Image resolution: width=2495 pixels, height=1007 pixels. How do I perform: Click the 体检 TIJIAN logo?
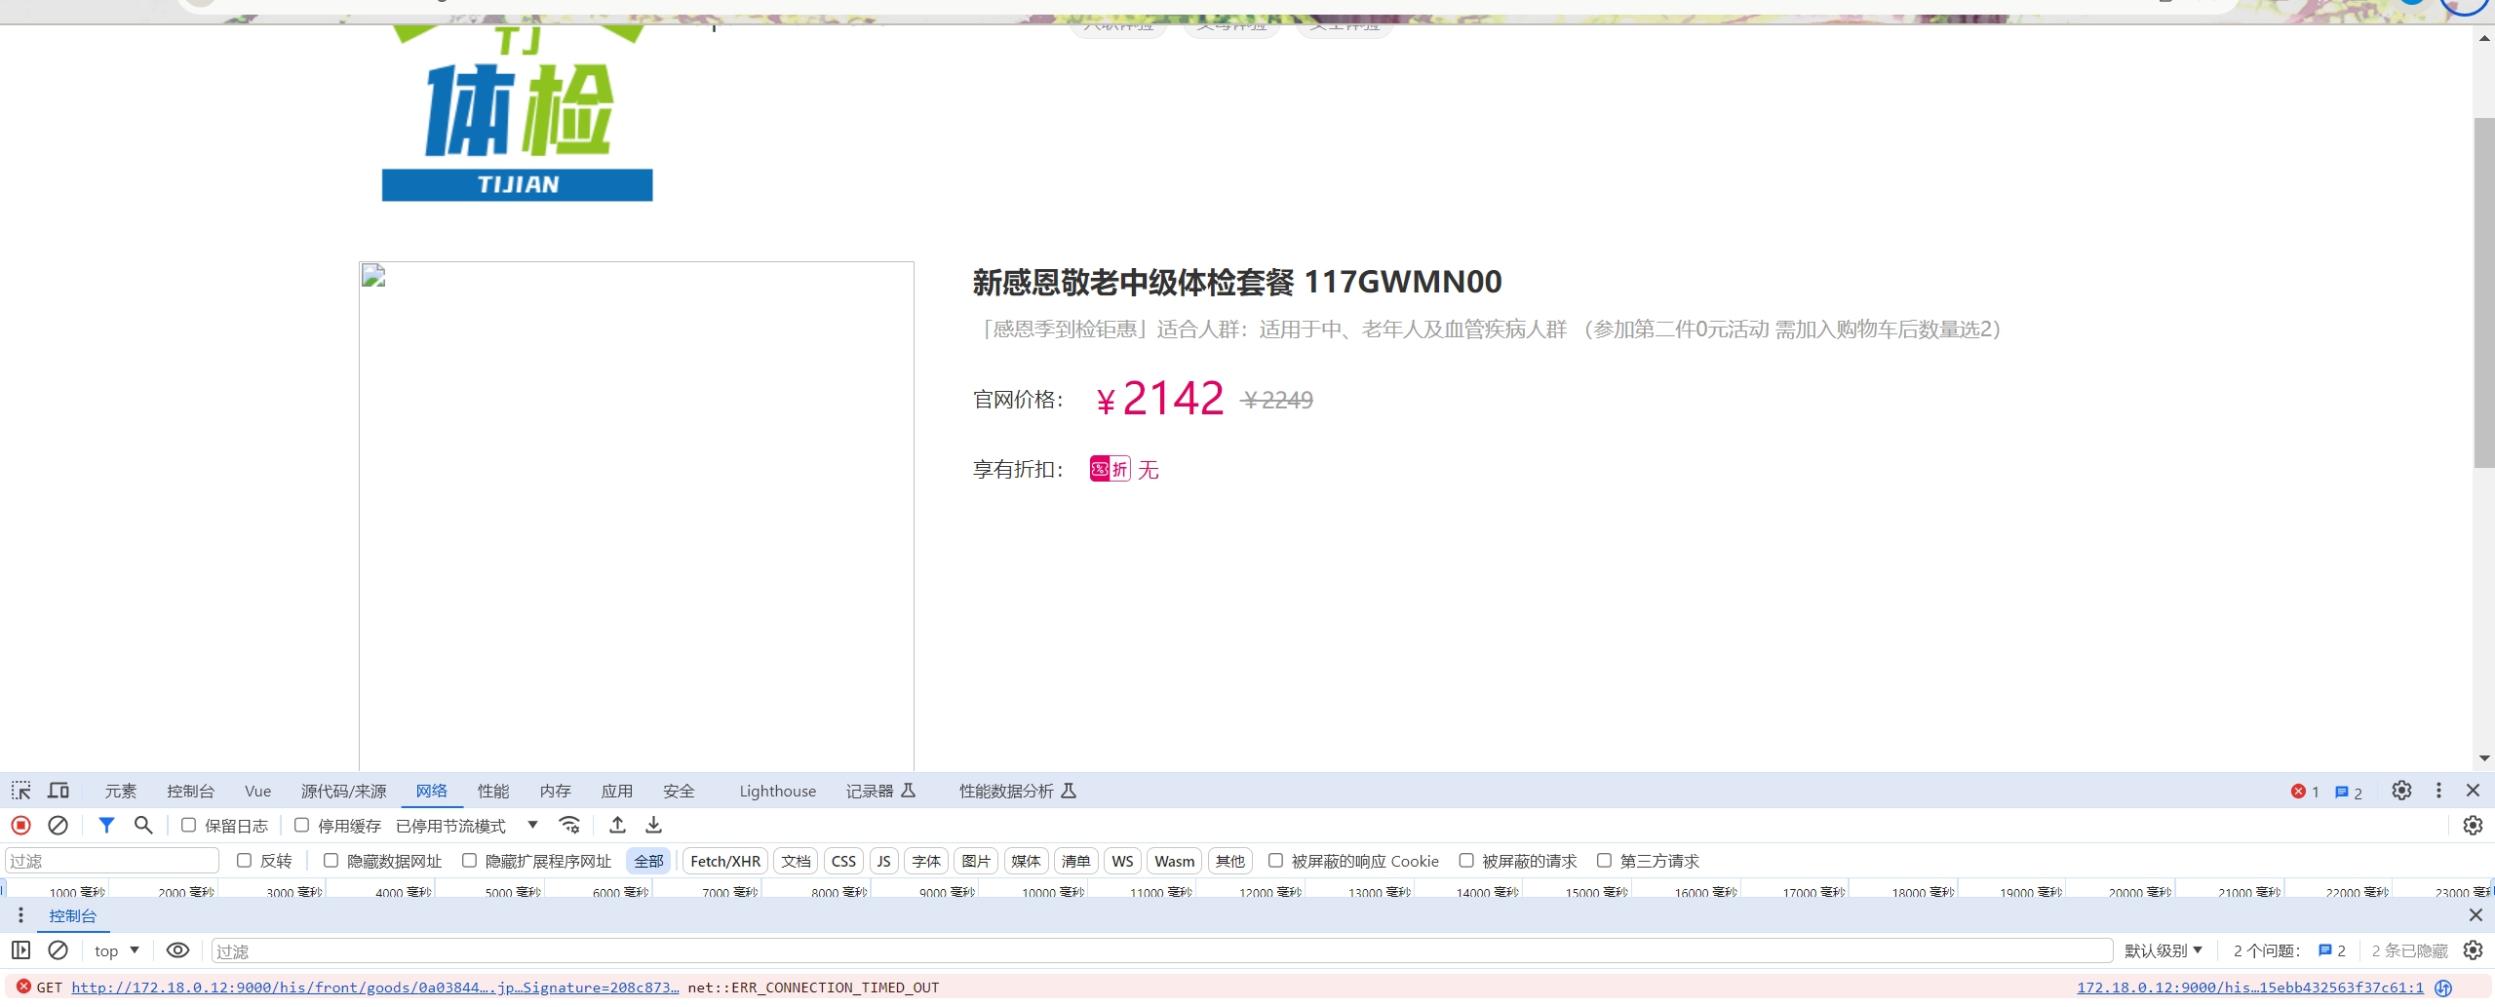[518, 112]
